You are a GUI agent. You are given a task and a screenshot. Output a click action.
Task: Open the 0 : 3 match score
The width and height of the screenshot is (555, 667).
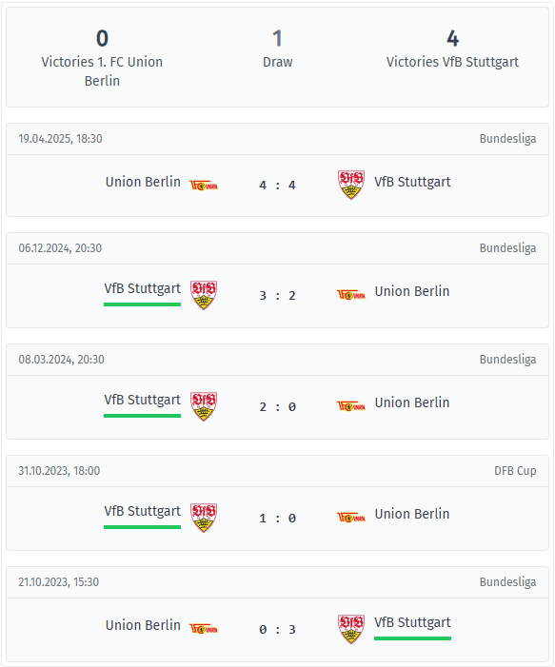click(x=278, y=629)
